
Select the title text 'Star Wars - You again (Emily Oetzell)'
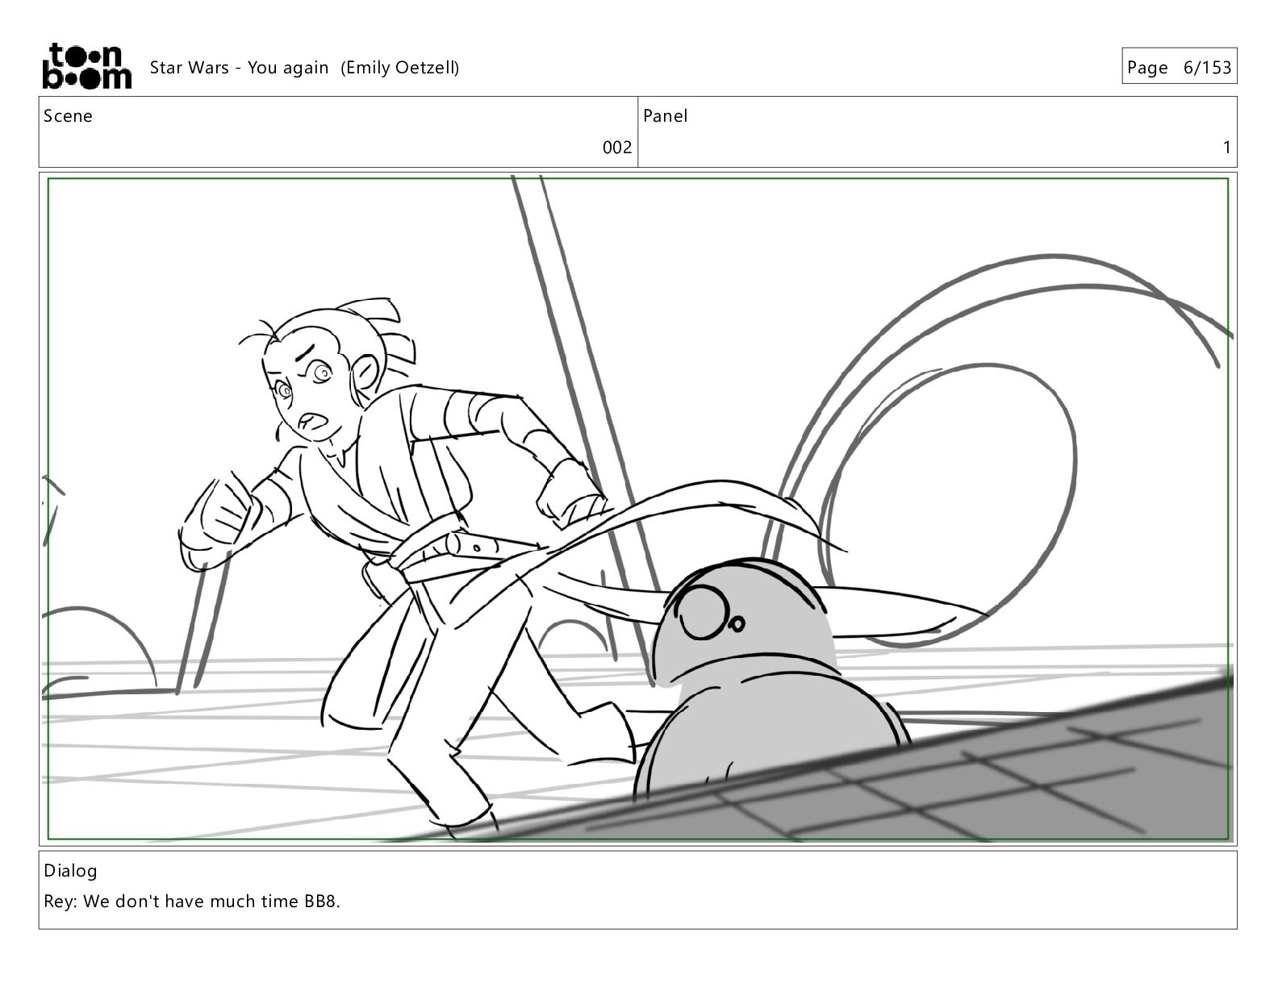[304, 68]
